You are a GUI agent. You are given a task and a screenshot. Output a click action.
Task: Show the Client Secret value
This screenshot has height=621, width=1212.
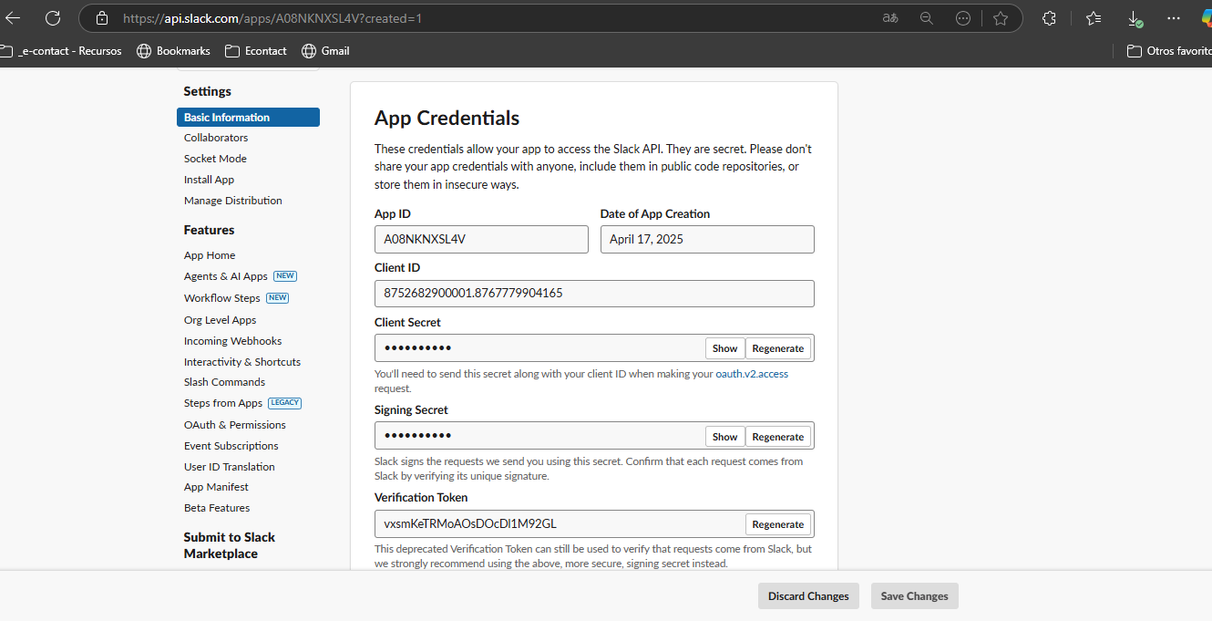[724, 347]
